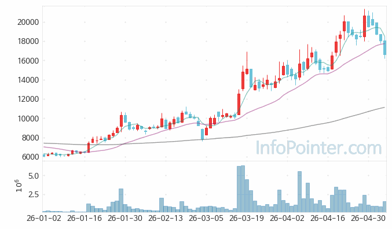Viewport: 392px width, 229px height.
Task: Click the 8000 price axis label
Action: click(30, 138)
